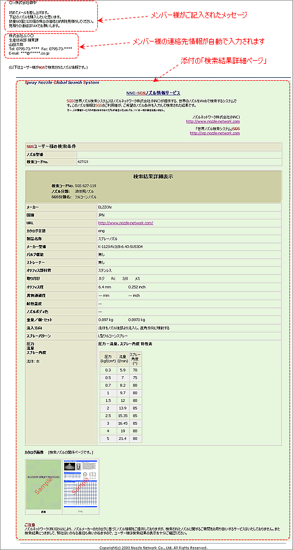Select the spray angle value 75

tap(135, 377)
